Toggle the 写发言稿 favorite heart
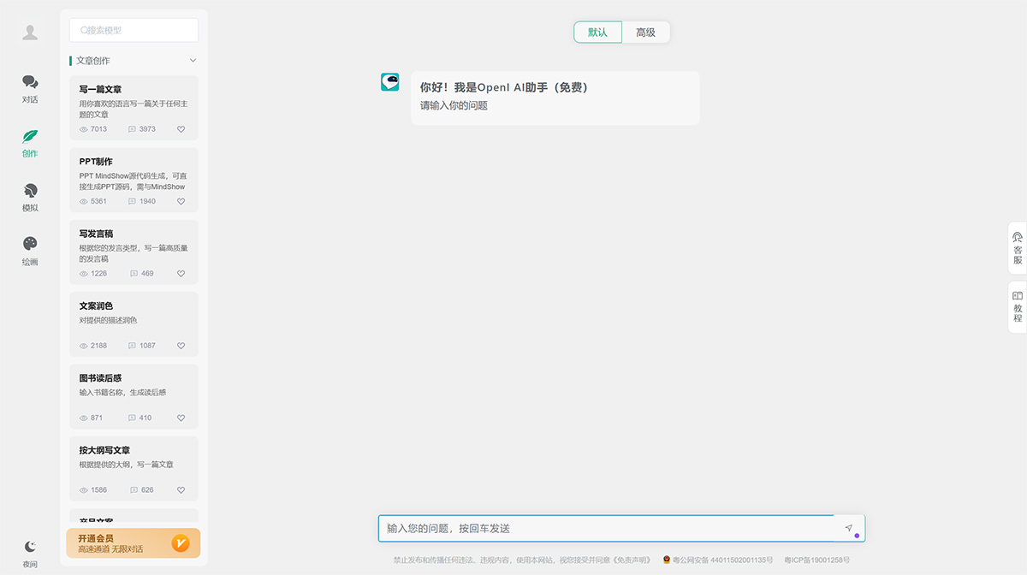This screenshot has width=1027, height=575. tap(181, 273)
